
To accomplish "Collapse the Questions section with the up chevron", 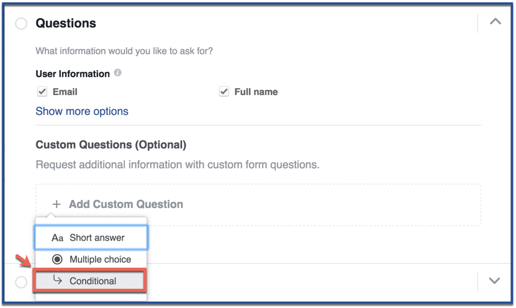I will pos(495,22).
